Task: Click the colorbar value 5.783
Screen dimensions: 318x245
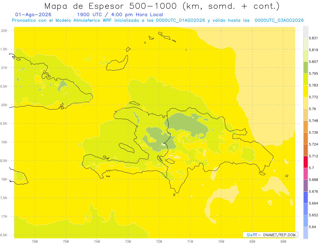Action: (313, 85)
